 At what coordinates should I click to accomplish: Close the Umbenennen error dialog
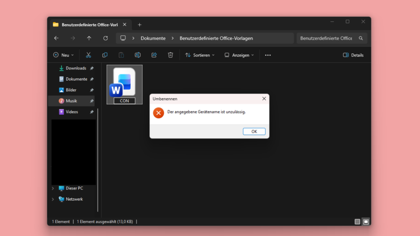tap(264, 99)
